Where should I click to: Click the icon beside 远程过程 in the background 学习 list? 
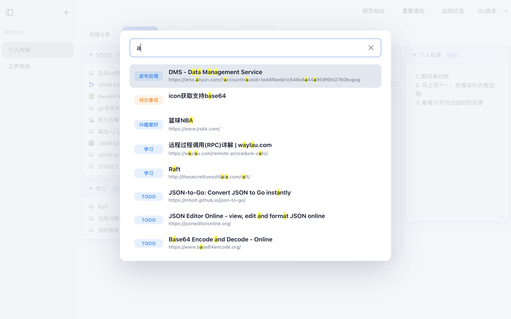[91, 219]
